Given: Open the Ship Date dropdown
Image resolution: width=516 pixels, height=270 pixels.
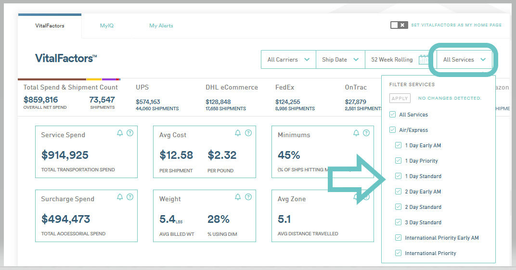Looking at the screenshot, I should pos(340,60).
